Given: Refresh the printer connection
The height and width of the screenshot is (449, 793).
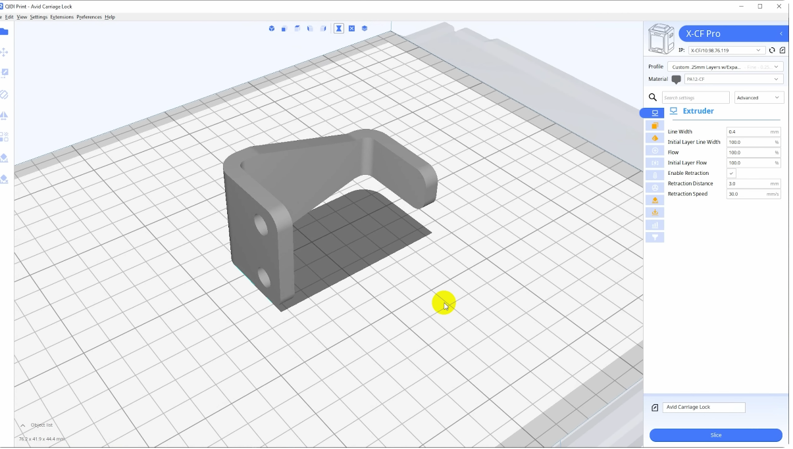Looking at the screenshot, I should pos(772,50).
